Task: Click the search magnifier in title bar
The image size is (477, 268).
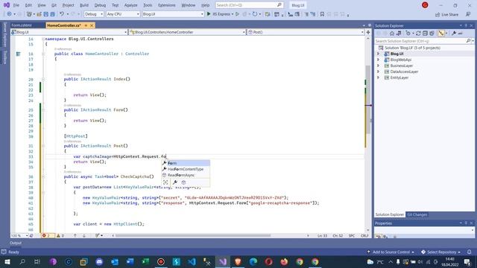Action: point(279,5)
